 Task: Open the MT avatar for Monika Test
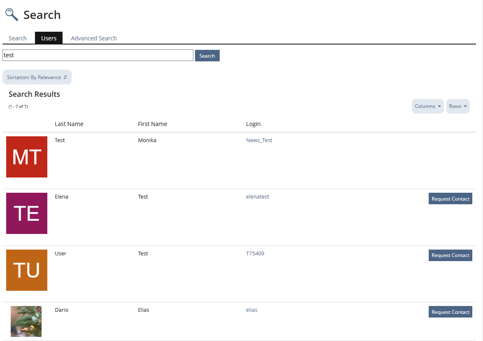[x=27, y=157]
